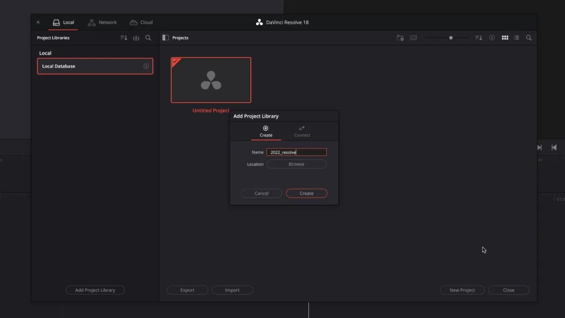565x318 pixels.
Task: Open project info display options
Action: point(492,38)
